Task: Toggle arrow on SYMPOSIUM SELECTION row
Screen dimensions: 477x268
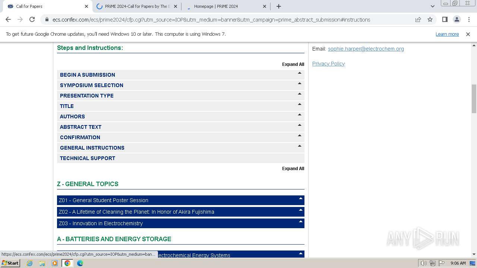Action: [300, 83]
